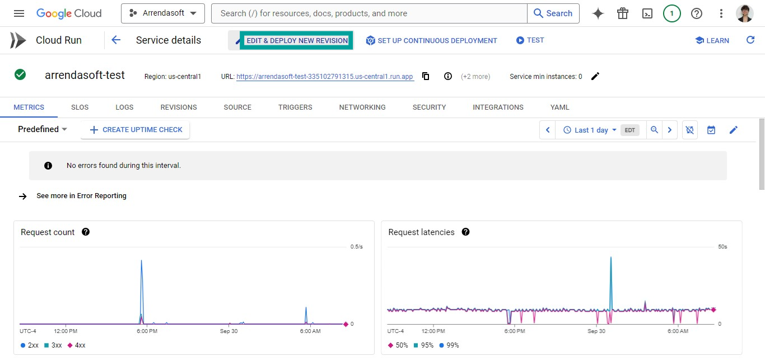Toggle auto-refresh off icon in metrics toolbar
This screenshot has height=361, width=765.
[690, 130]
